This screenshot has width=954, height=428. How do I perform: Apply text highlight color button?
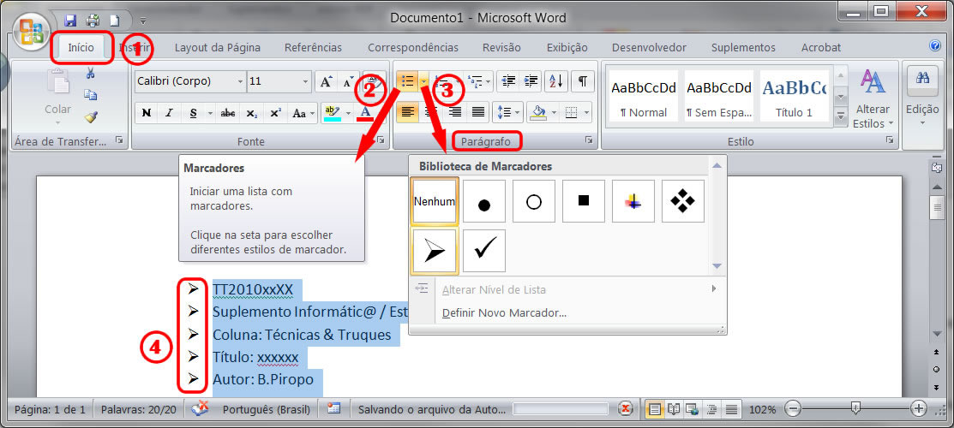tap(333, 112)
